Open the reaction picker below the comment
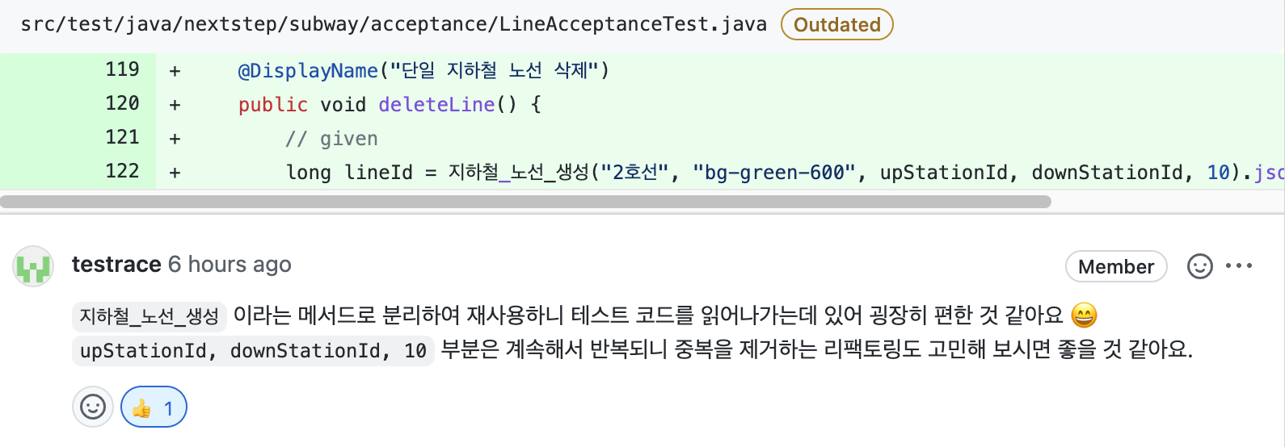This screenshot has height=447, width=1285. click(x=93, y=407)
